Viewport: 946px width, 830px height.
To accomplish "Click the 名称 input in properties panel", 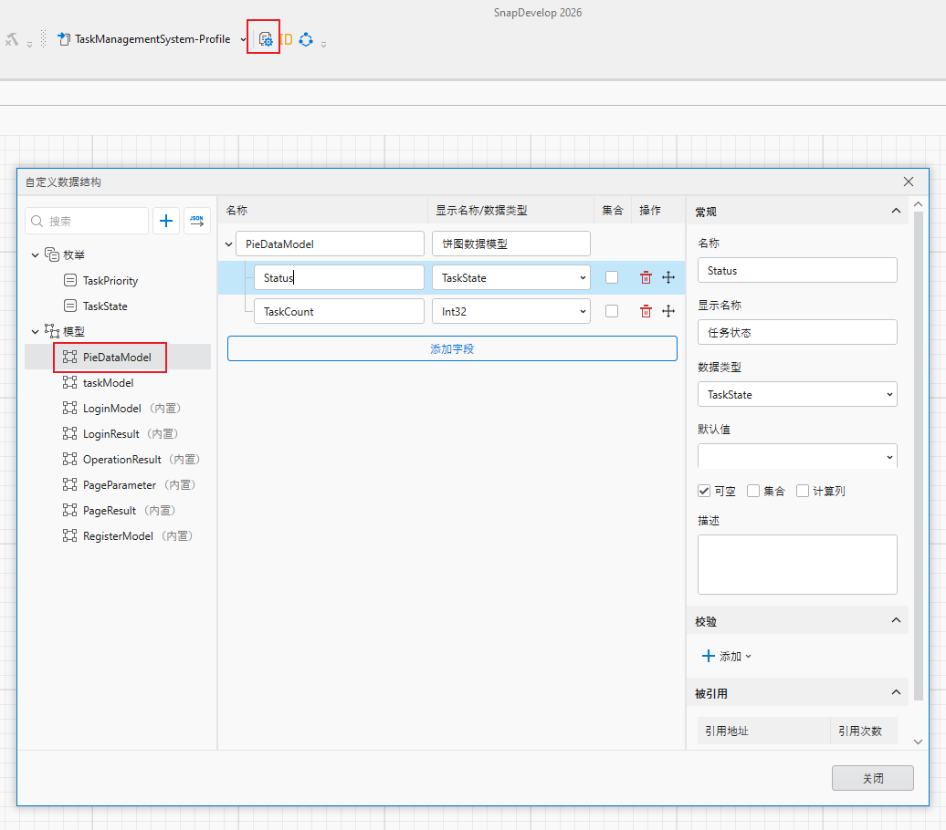I will [x=797, y=271].
